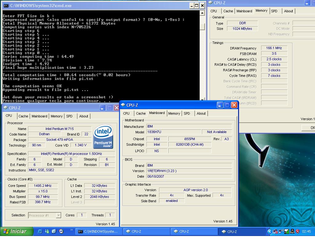
Task: Open Internet Explorer from quick launch
Action: (x=40, y=231)
